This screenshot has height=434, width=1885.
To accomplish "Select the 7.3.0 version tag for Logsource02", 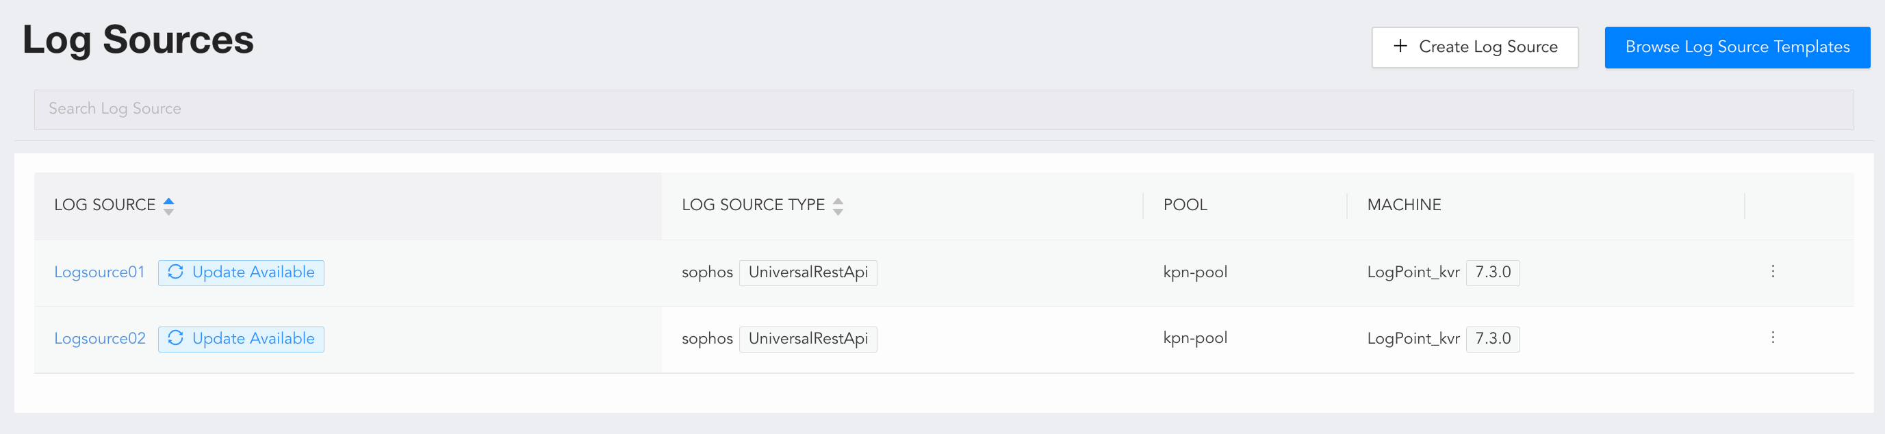I will (x=1492, y=338).
